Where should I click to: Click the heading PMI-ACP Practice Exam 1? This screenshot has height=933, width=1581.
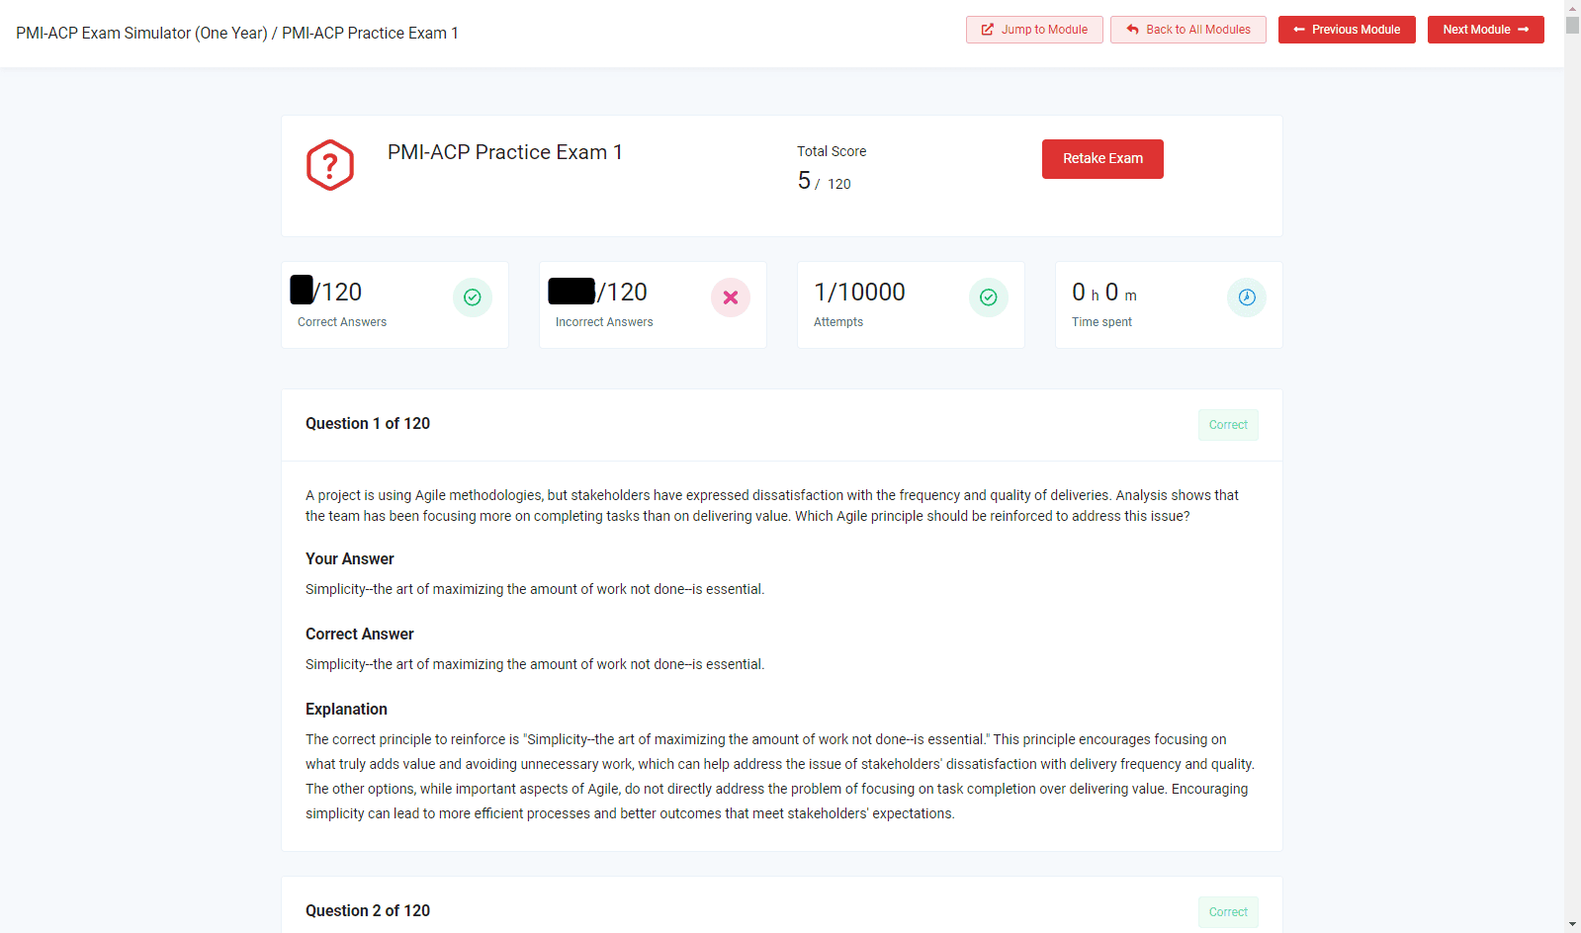tap(505, 152)
